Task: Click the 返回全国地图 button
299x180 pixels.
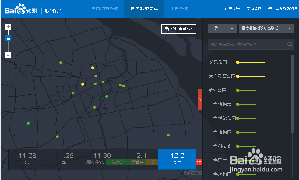Action: point(179,29)
